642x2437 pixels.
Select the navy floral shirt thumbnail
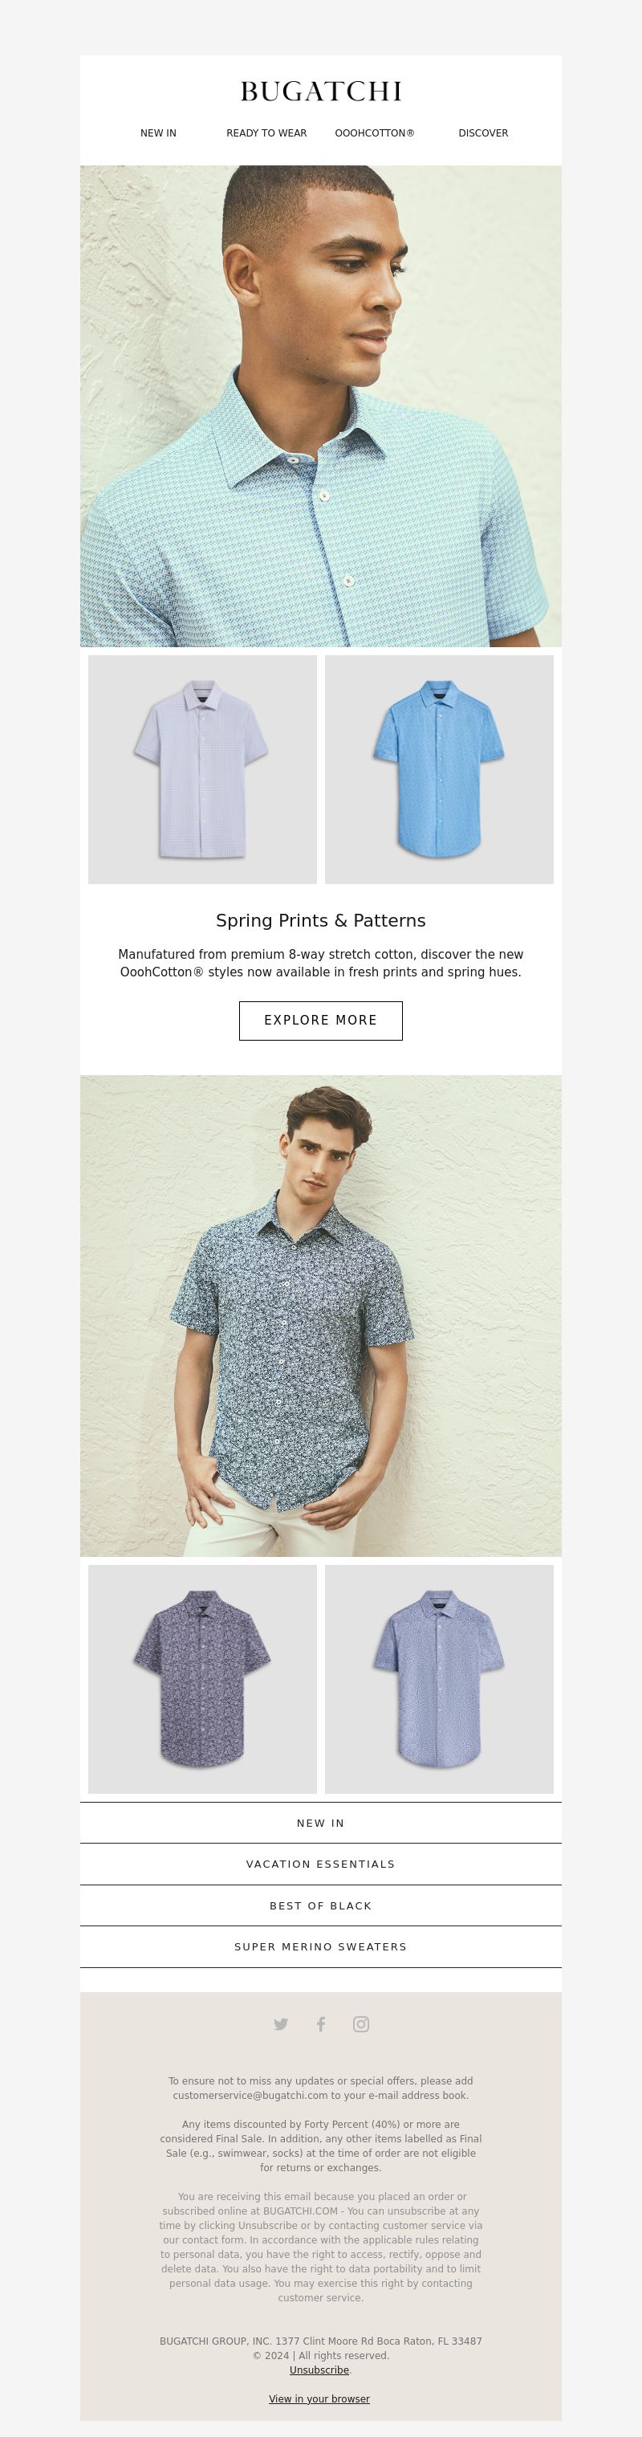[202, 1678]
